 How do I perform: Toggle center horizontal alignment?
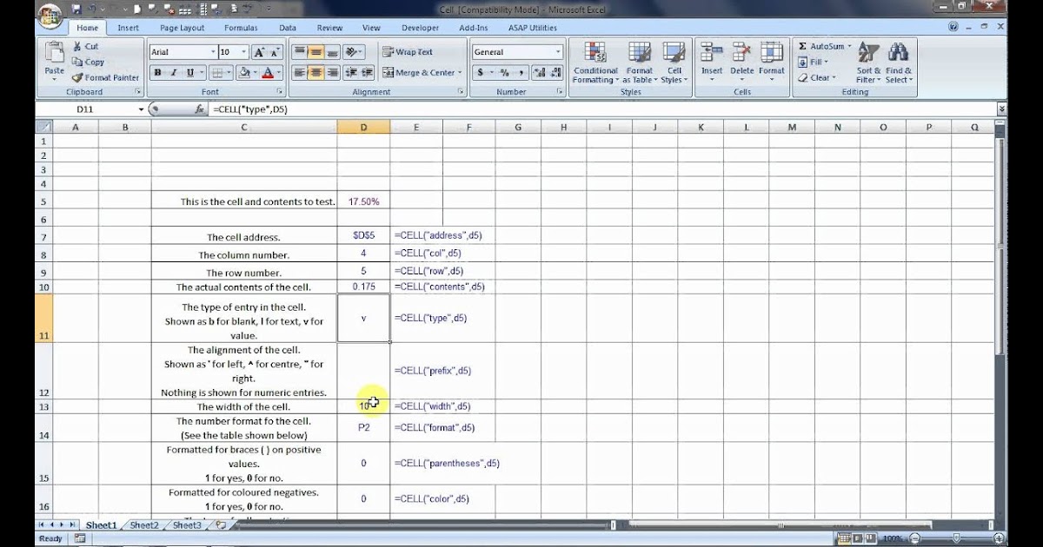pyautogui.click(x=316, y=73)
